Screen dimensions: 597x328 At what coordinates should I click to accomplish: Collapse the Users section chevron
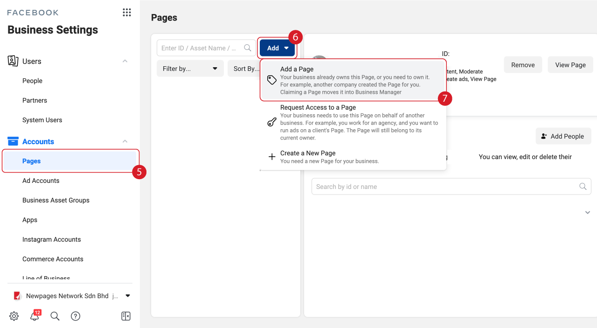[x=125, y=61]
